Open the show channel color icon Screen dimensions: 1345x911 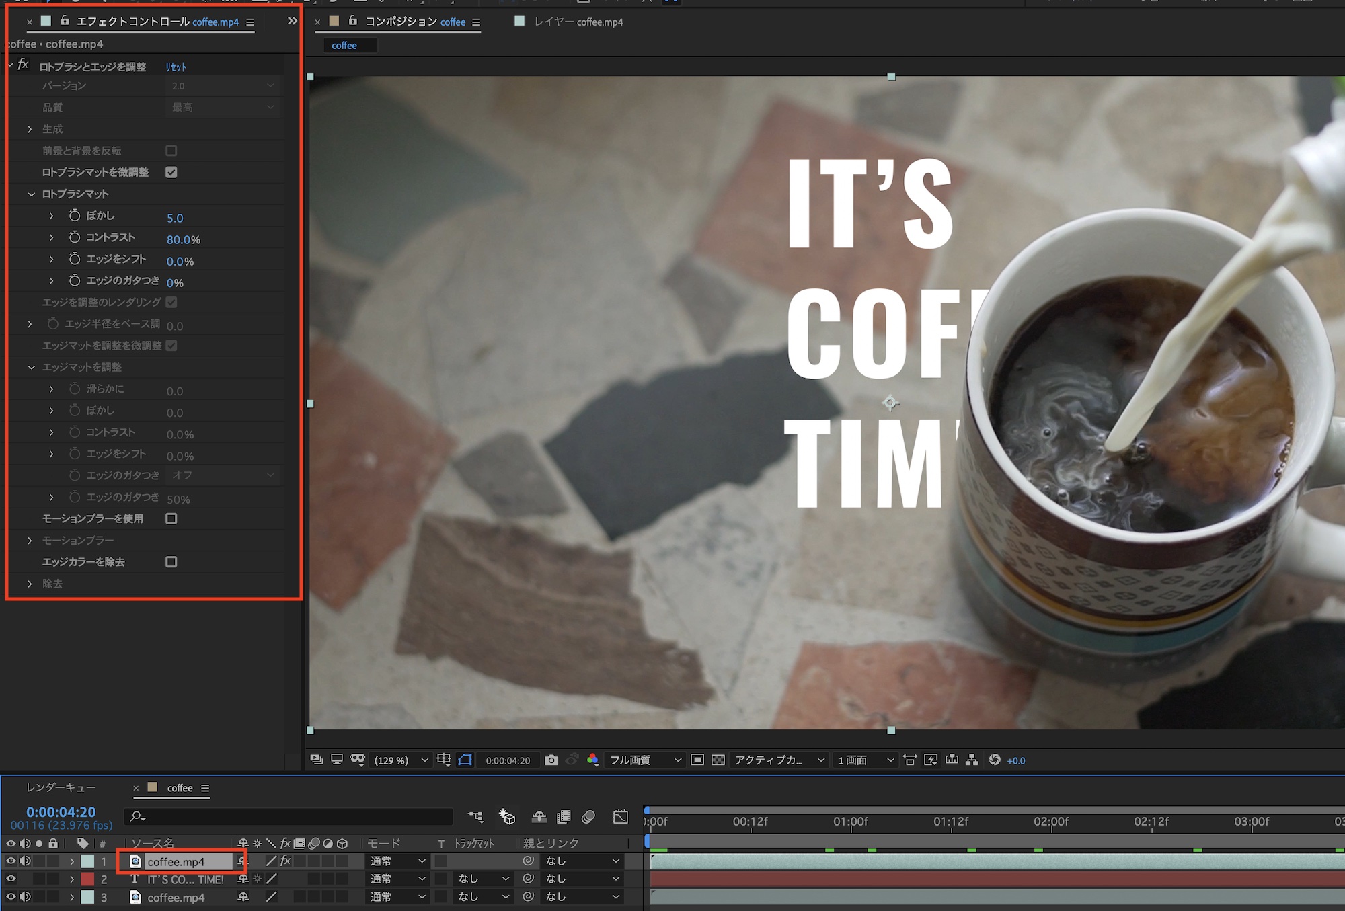click(592, 760)
